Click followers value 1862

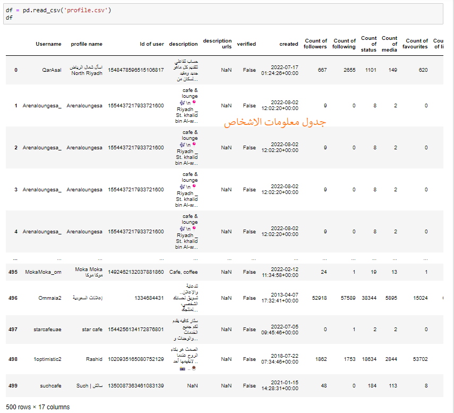point(321,359)
